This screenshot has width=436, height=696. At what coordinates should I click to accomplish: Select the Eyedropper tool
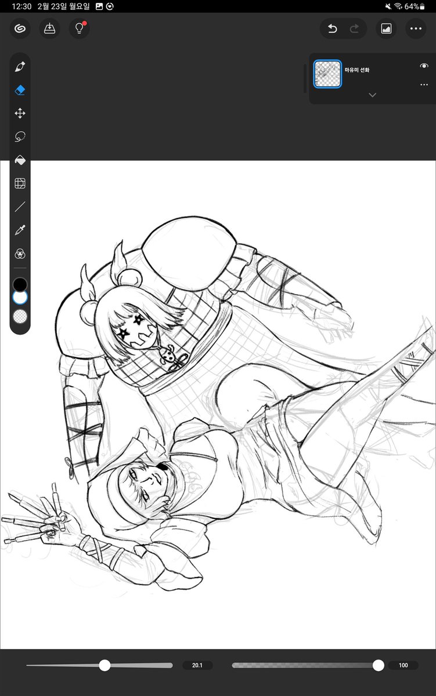pos(20,230)
